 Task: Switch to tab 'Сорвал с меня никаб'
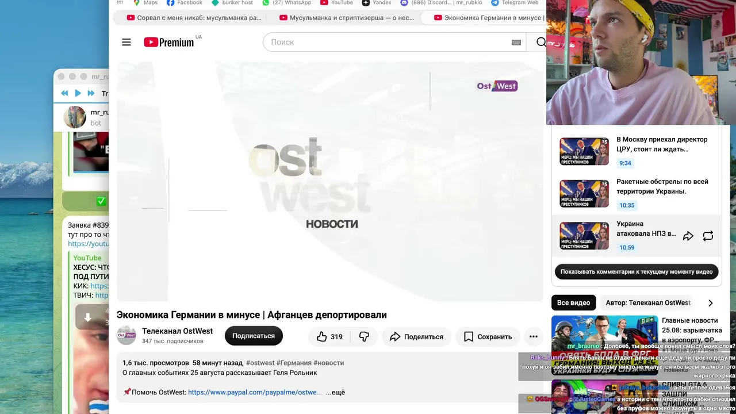point(194,18)
